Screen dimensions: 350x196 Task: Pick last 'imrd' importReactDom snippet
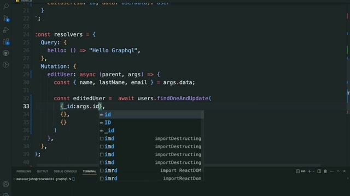click(151, 178)
